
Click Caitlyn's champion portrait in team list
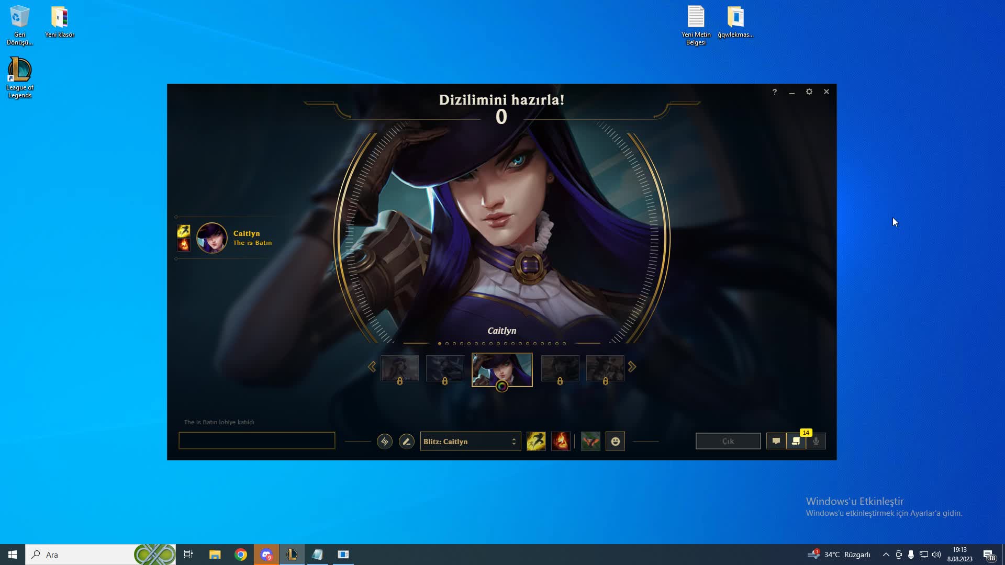(x=212, y=238)
